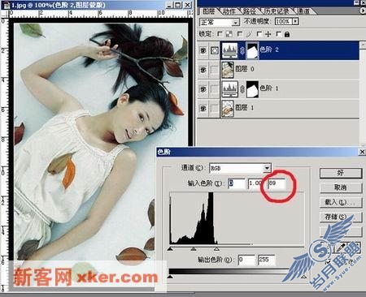Click the 输出色阶 255 field
The image size is (366, 297).
[267, 260]
